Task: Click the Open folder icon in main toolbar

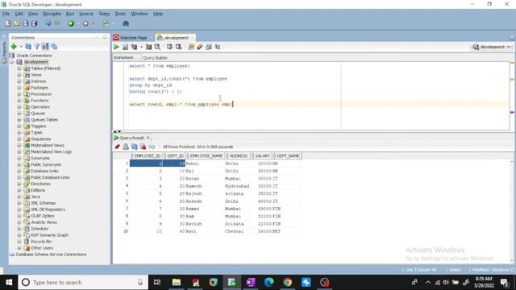Action: (x=16, y=23)
